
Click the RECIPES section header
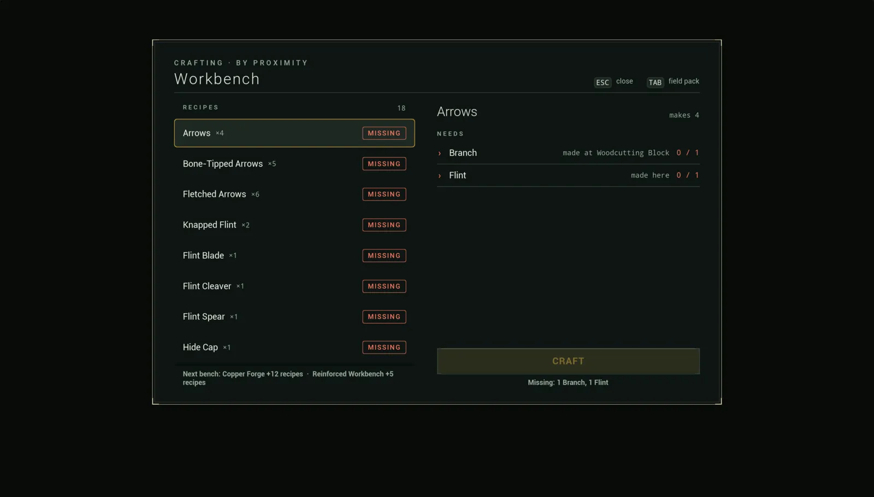(200, 107)
